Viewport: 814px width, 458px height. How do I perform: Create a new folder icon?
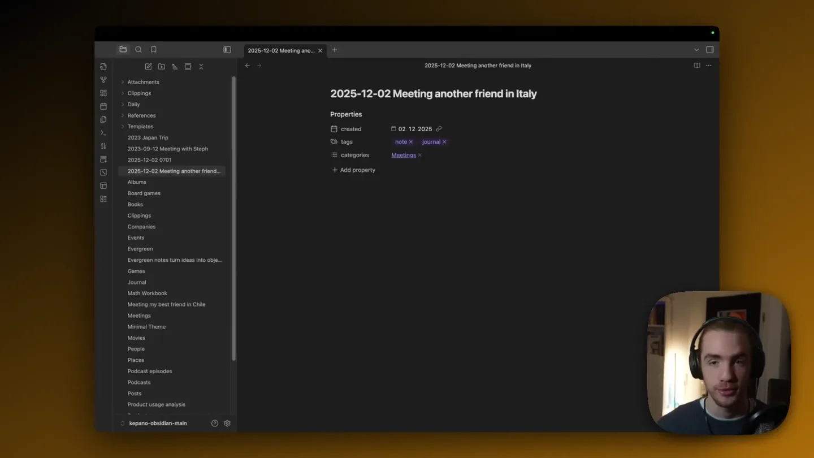pyautogui.click(x=162, y=67)
